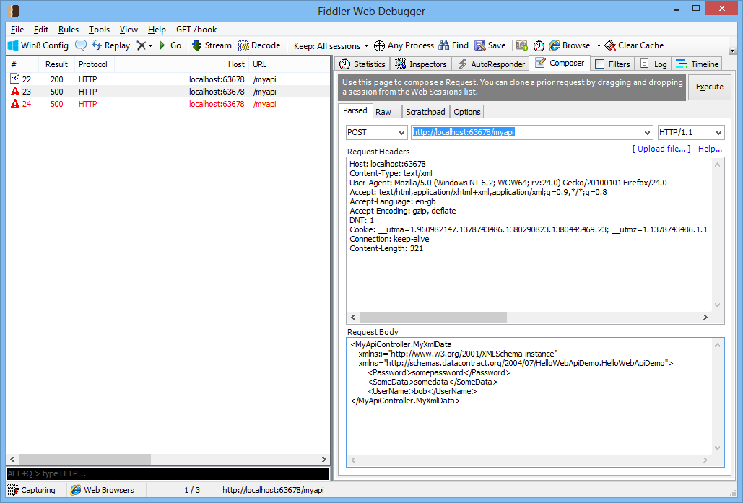This screenshot has width=743, height=503.
Task: Click the camera screenshot icon
Action: point(522,45)
